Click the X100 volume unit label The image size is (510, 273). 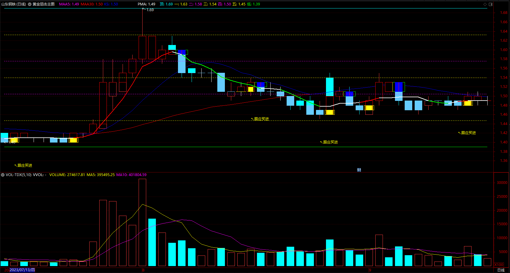pyautogui.click(x=499, y=265)
